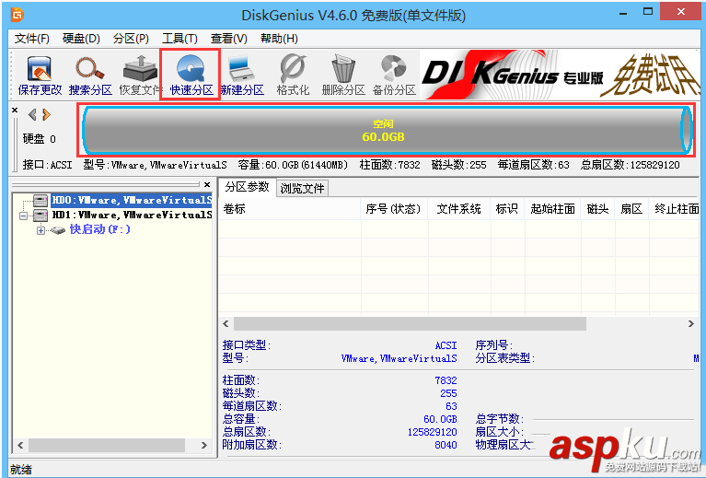Click the 删除分区 delete partition icon
This screenshot has height=478, width=706.
(x=343, y=76)
